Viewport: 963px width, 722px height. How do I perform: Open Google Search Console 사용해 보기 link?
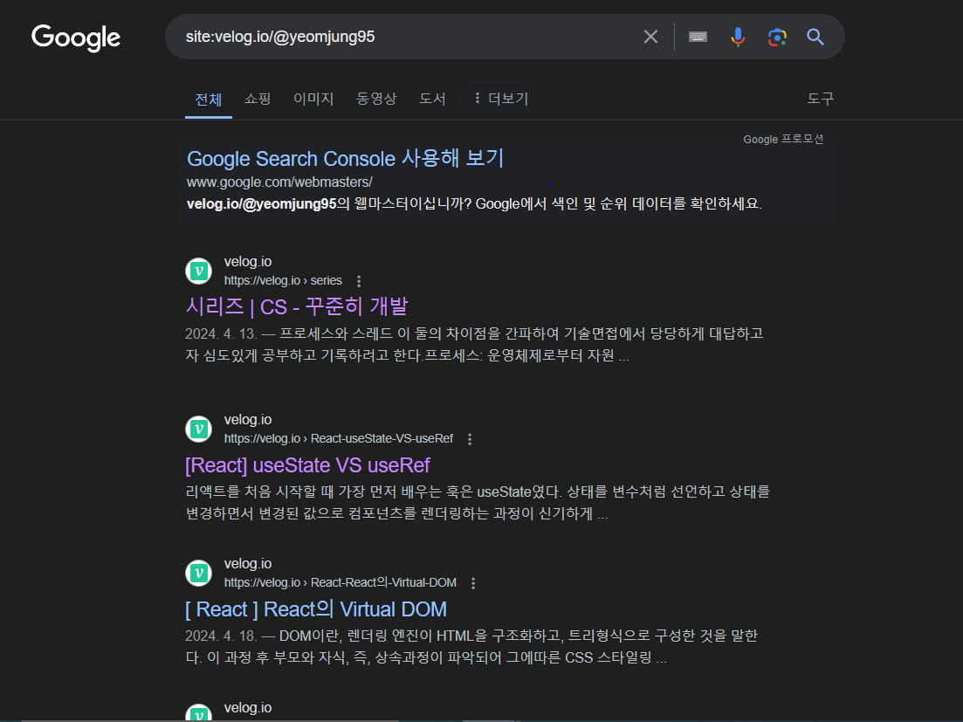coord(345,158)
